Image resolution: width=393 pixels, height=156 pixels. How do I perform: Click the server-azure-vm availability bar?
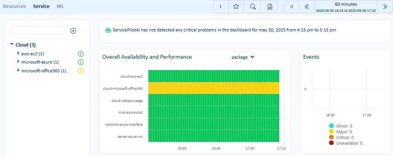tap(214, 136)
